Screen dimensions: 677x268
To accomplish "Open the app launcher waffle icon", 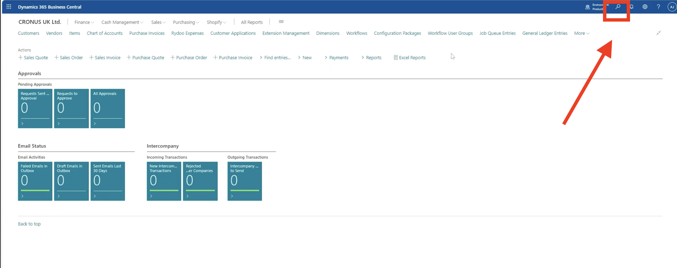I will click(x=9, y=7).
